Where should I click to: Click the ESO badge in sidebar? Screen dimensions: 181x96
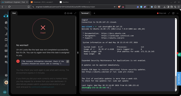point(5,92)
